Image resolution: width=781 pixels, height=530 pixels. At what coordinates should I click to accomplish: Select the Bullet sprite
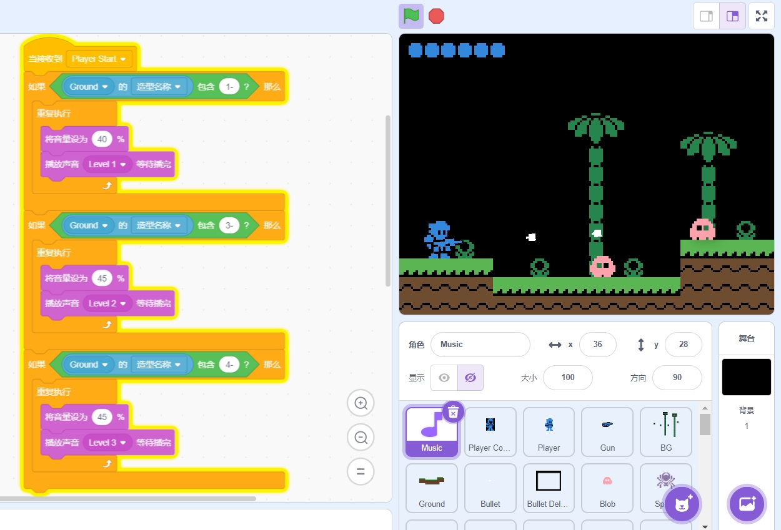(490, 488)
